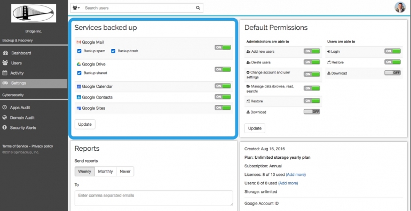Toggle the users' Login permission switch
The height and width of the screenshot is (211, 411).
pos(393,51)
